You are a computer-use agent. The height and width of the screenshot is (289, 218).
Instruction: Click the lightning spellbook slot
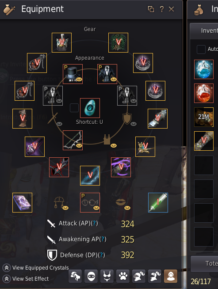(22, 202)
